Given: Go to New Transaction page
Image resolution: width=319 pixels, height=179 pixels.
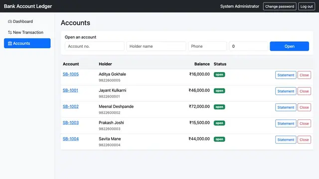Looking at the screenshot, I should (27, 32).
